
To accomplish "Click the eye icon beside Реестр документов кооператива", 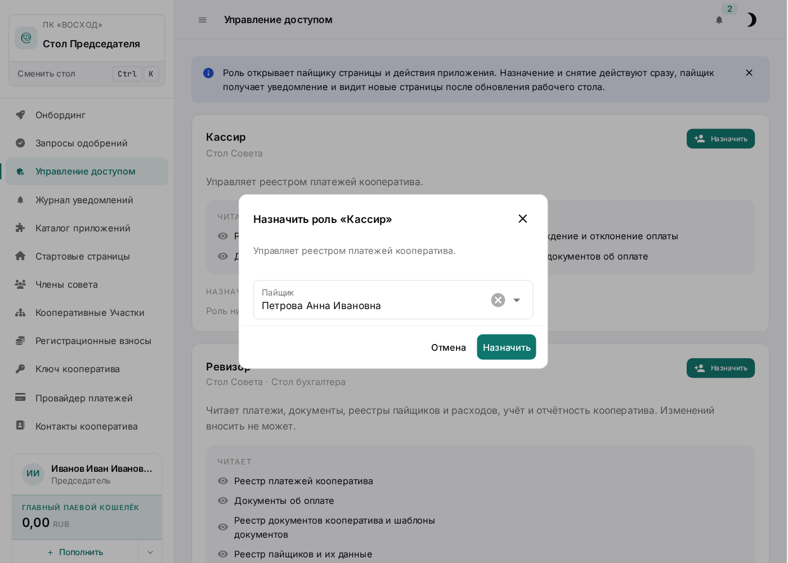I will [x=223, y=527].
